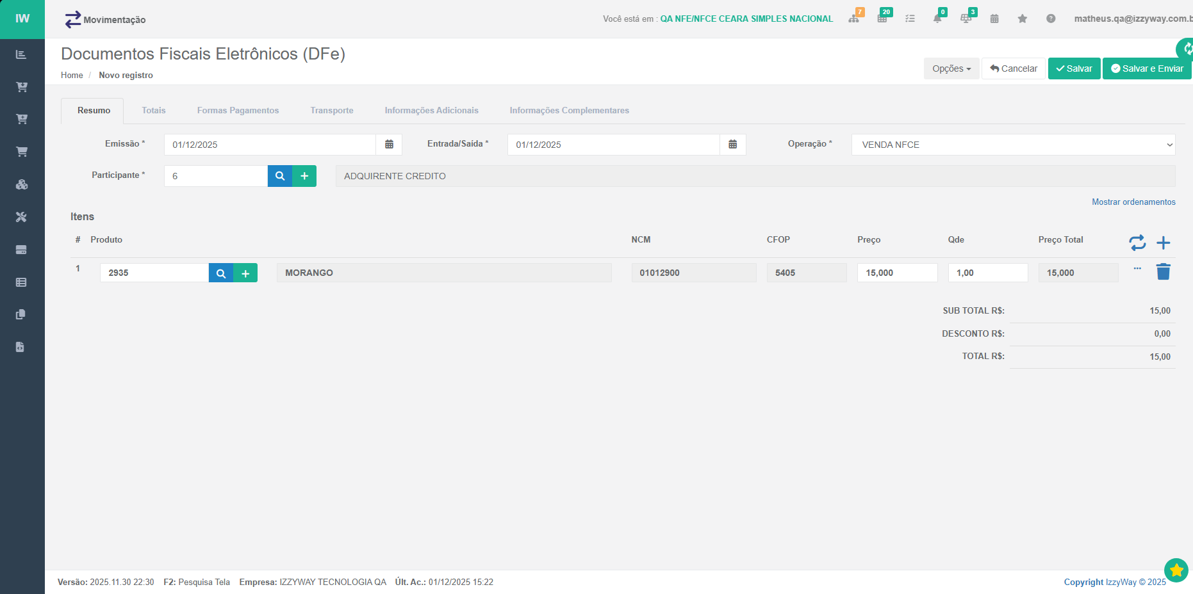Search for product with magnifier button

click(x=221, y=273)
